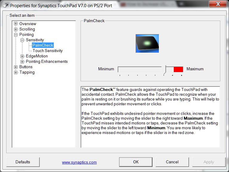Expand the EdgeMotion tree node
This screenshot has height=172, width=229.
click(22, 56)
